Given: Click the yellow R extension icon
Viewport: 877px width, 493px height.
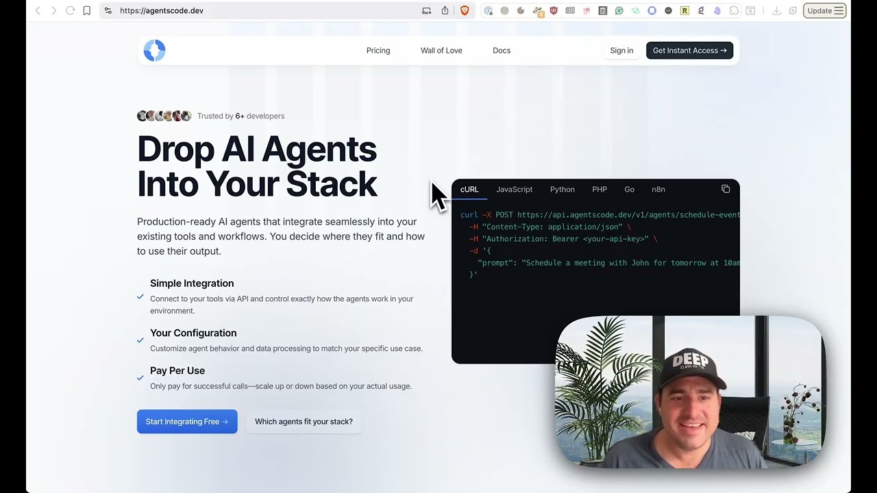Looking at the screenshot, I should tap(684, 10).
